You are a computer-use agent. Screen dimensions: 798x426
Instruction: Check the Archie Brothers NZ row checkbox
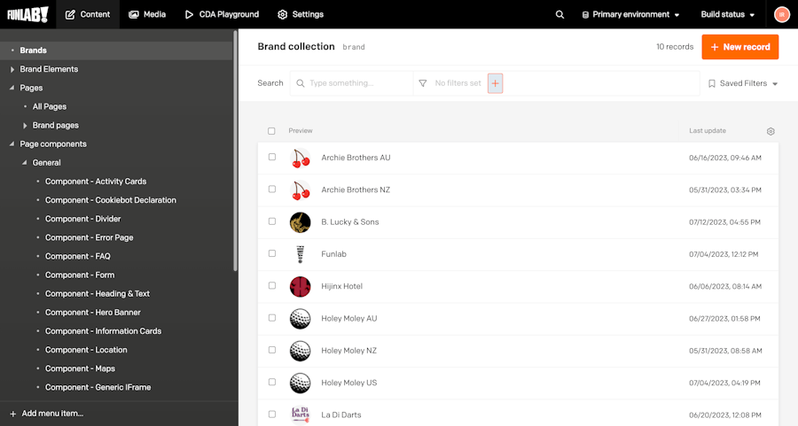click(x=272, y=190)
